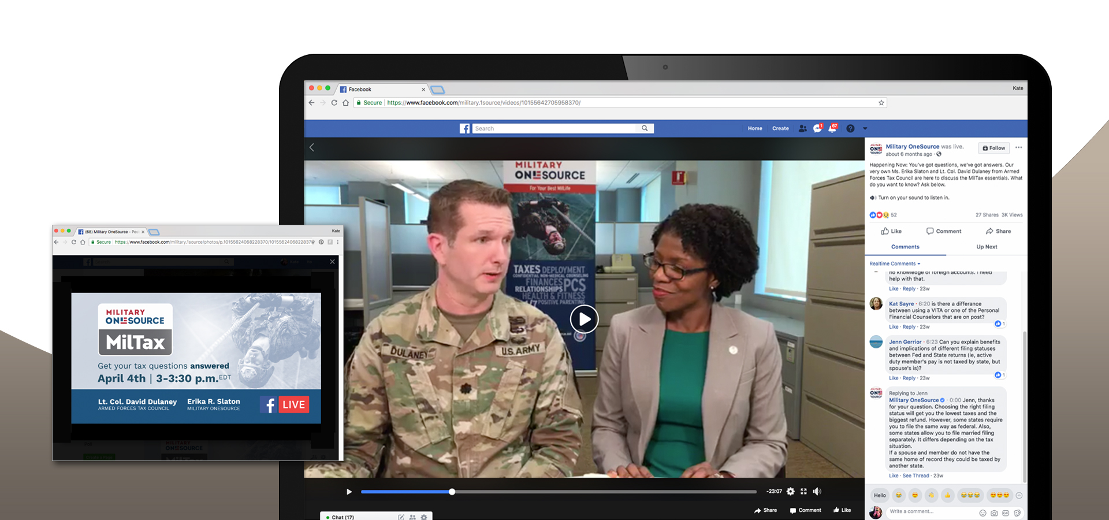Open Friend Requests icon
Viewport: 1109px width, 520px height.
click(x=802, y=128)
